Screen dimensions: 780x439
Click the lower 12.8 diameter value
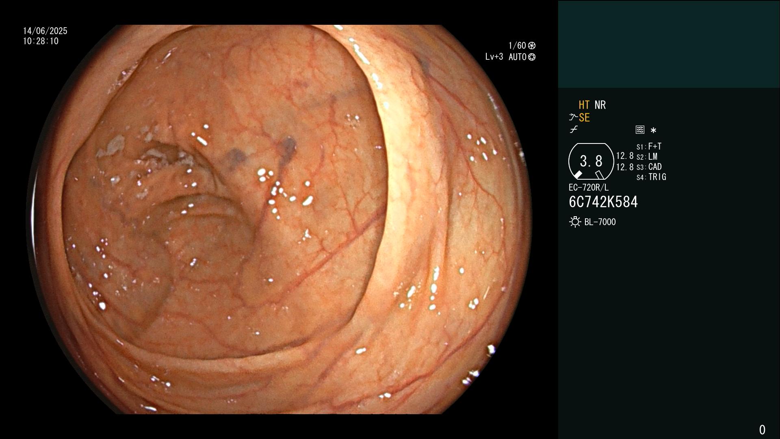[625, 167]
